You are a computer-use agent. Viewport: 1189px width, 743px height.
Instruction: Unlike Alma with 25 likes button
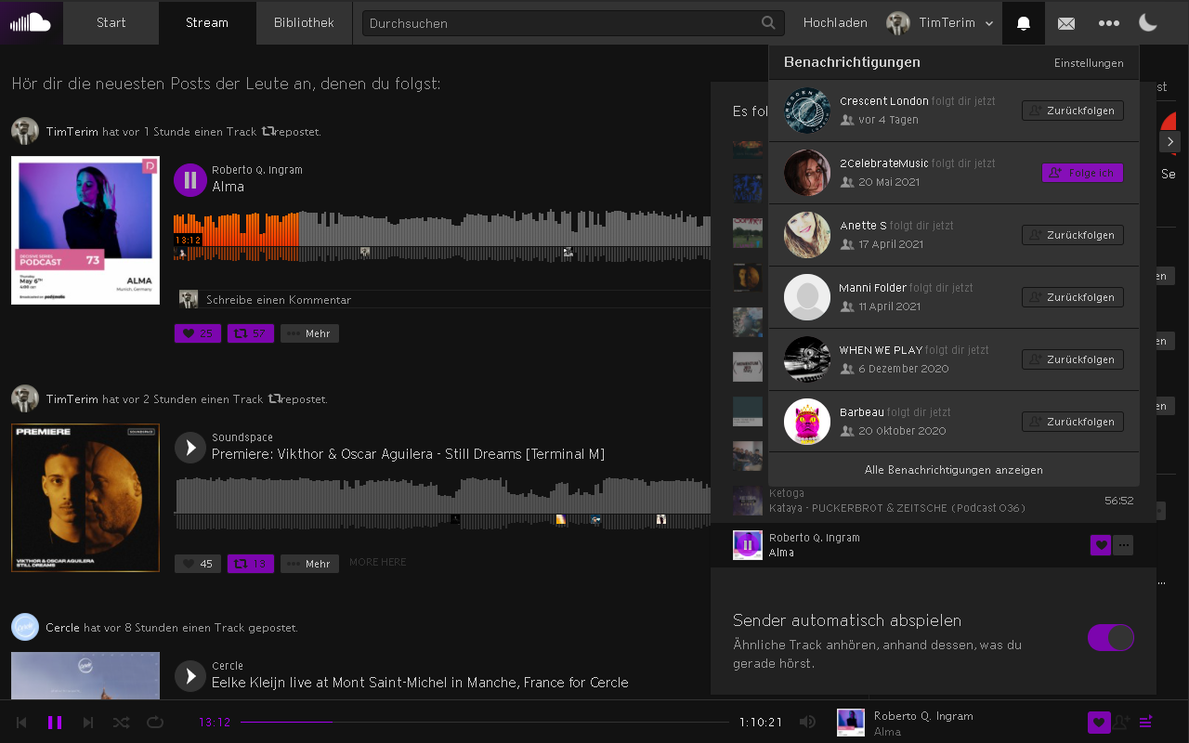point(198,333)
